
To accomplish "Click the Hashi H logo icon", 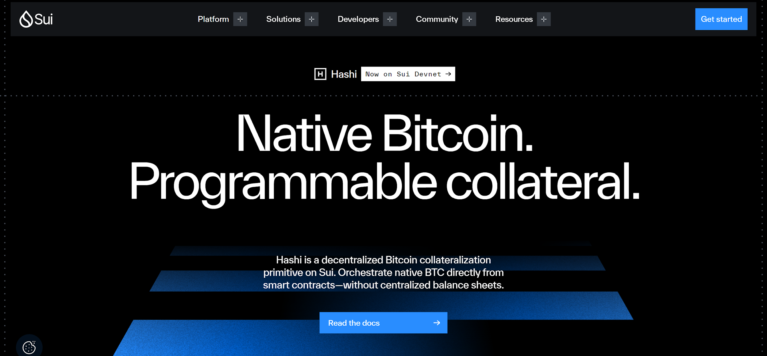I will [x=320, y=74].
